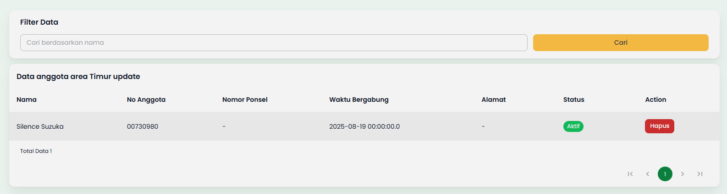Click the Status column header
Viewport: 727px width, 194px height.
click(x=574, y=100)
